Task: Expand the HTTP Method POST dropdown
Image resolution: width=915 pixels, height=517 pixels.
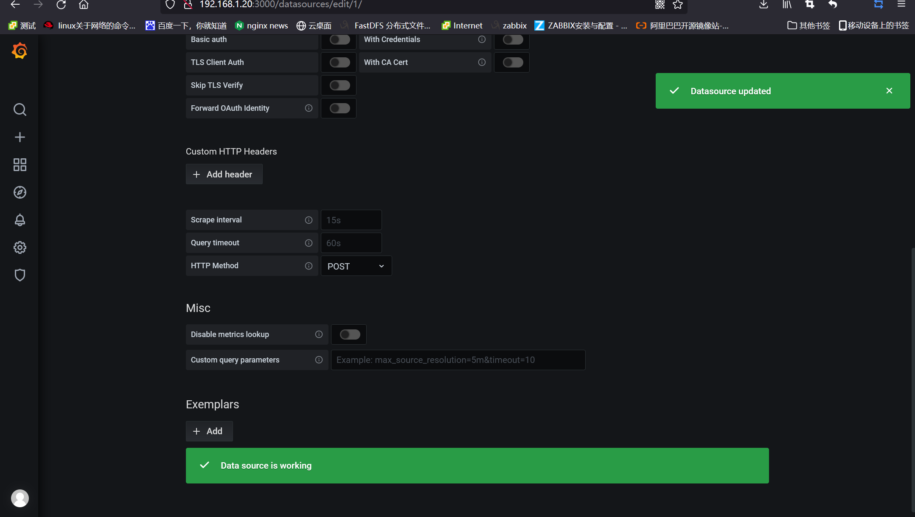Action: coord(356,266)
